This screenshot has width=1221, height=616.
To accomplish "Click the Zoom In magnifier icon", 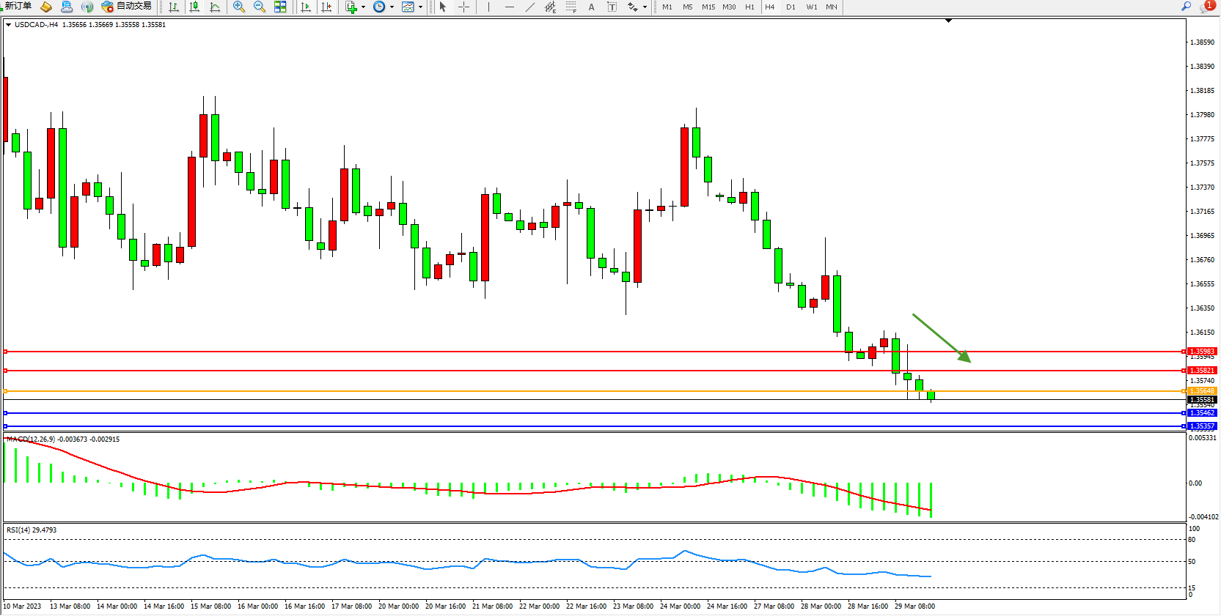I will tap(238, 7).
